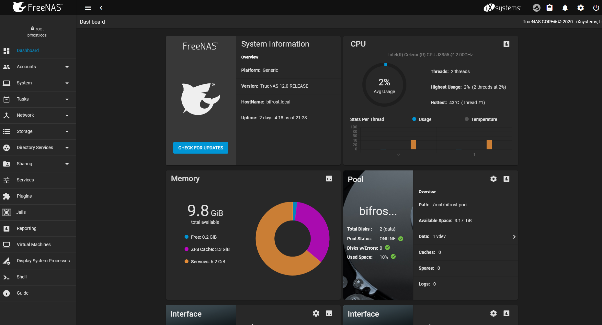Click the TrueNAS CORE copyright text
Screen dimensions: 602x325
[562, 22]
